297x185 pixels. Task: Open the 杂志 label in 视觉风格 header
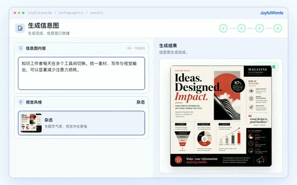pyautogui.click(x=141, y=102)
